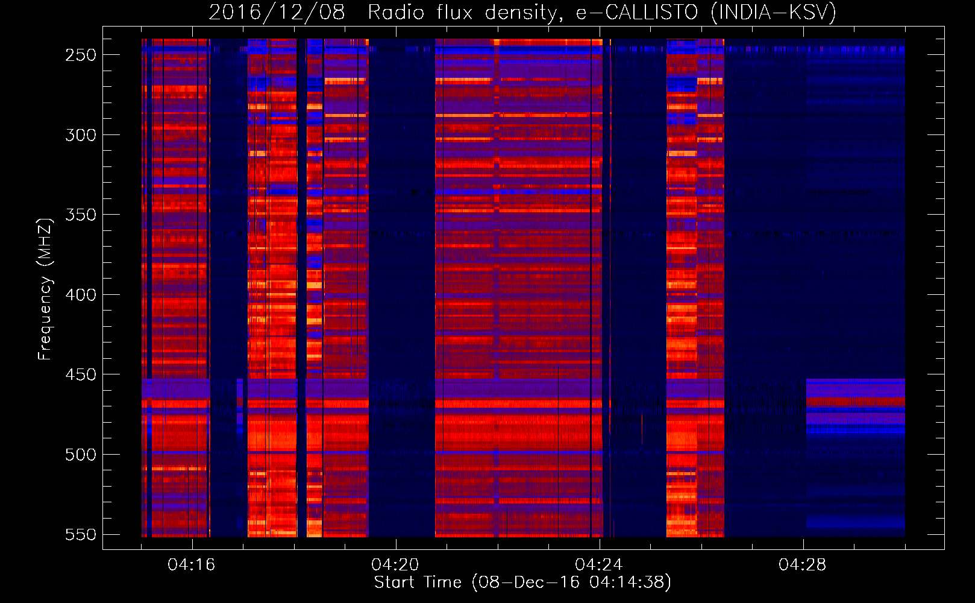Click the 04:28 time tick label
Image resolution: width=975 pixels, height=603 pixels.
803,565
